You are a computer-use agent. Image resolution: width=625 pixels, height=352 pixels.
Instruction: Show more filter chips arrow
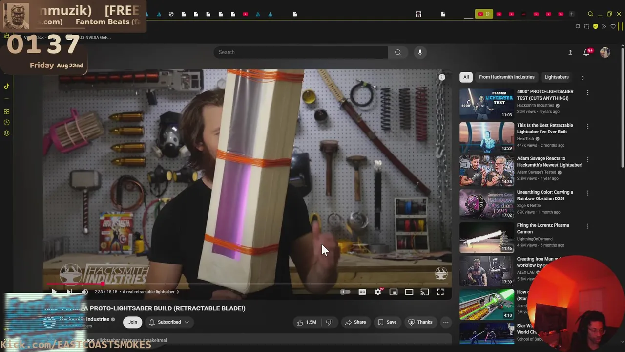[582, 77]
